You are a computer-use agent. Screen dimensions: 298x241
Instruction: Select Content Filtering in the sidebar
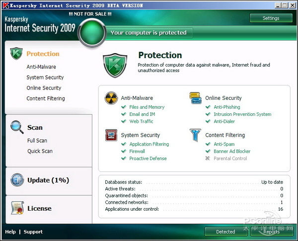tap(46, 98)
